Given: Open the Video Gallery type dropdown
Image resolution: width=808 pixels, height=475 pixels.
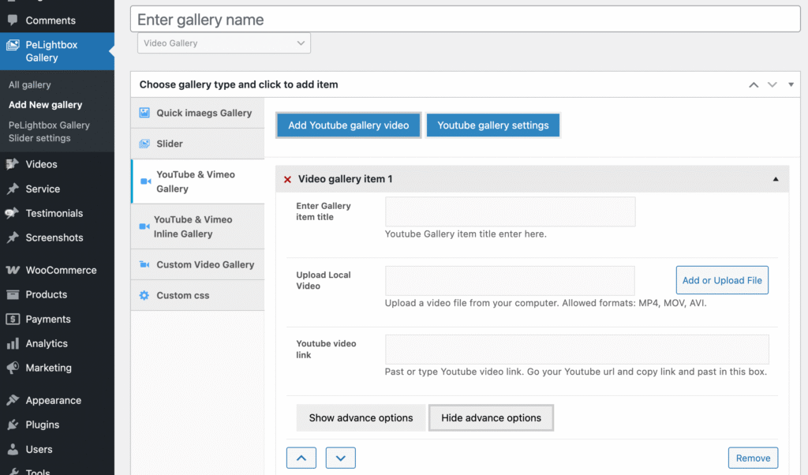Looking at the screenshot, I should click(x=223, y=43).
